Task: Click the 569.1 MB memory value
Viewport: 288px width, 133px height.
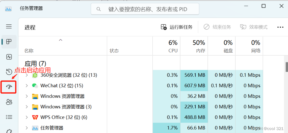Action: pos(195,75)
